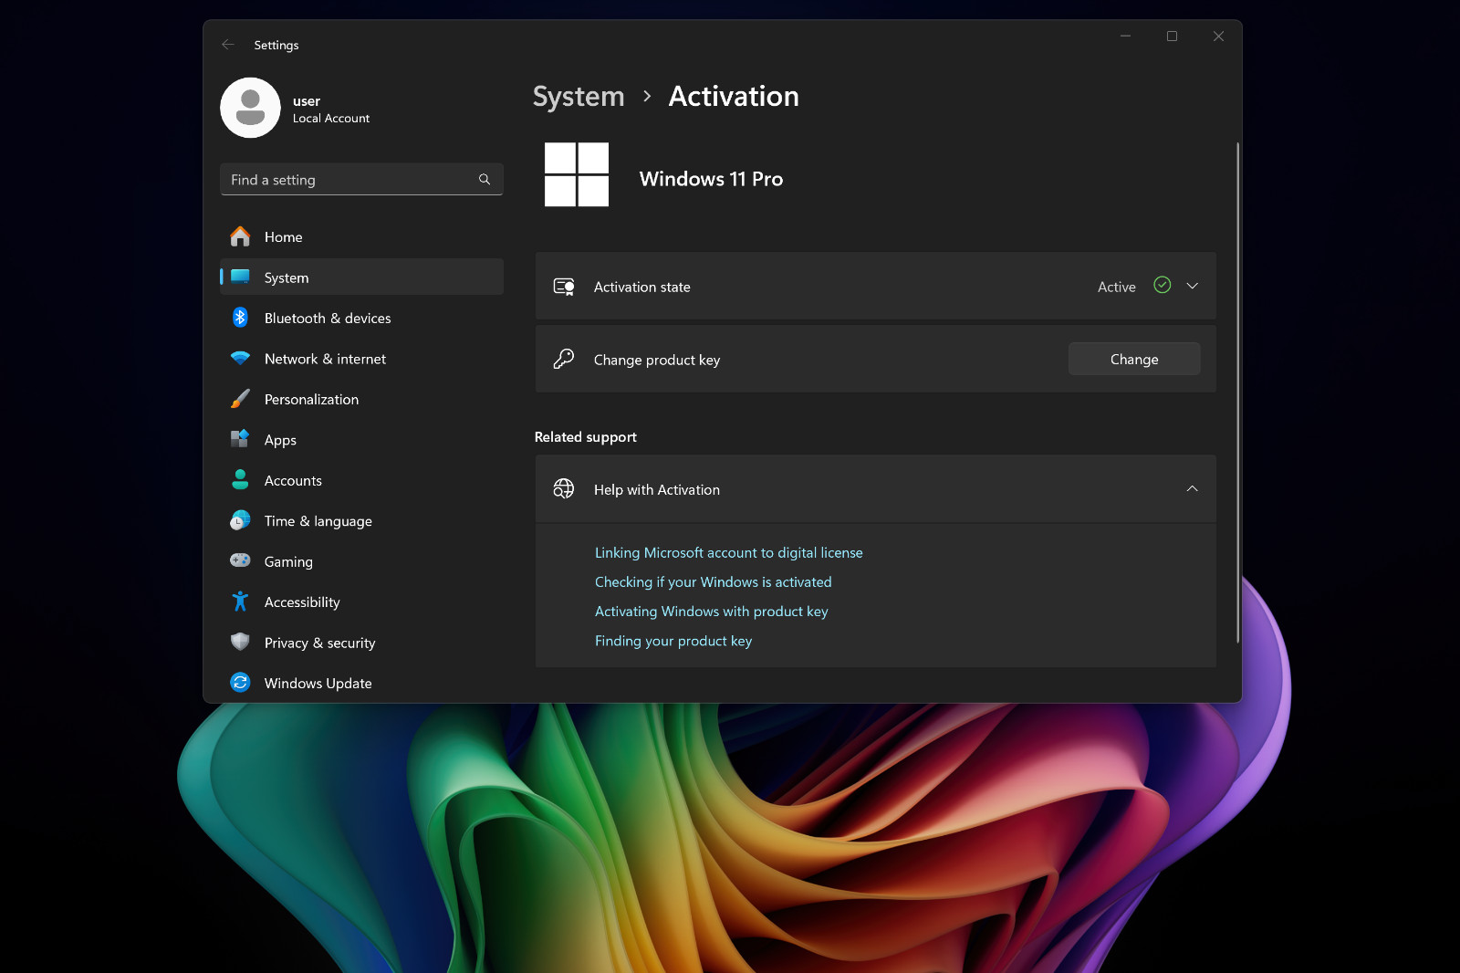Open the Accounts settings page
1460x973 pixels.
click(x=361, y=480)
